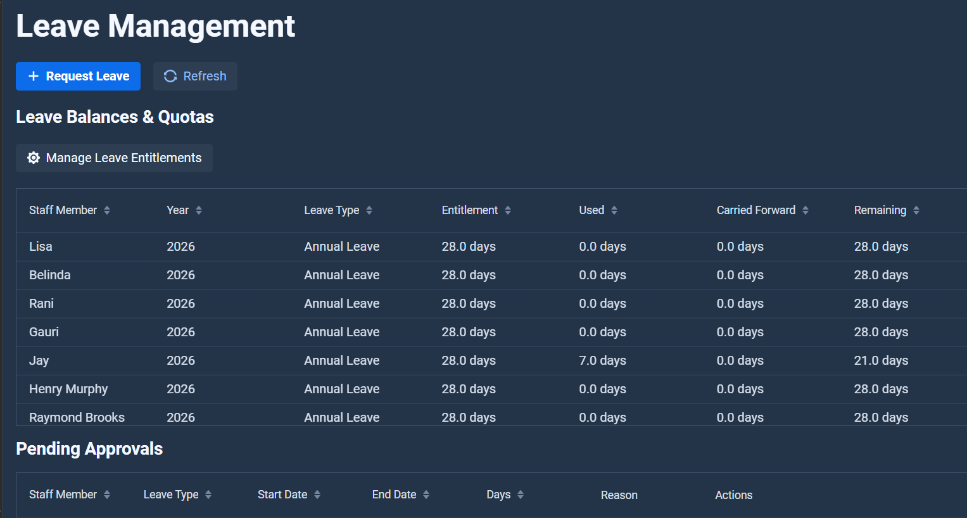Screen dimensions: 967x518
Task: Click the Request Leave button
Action: (78, 76)
